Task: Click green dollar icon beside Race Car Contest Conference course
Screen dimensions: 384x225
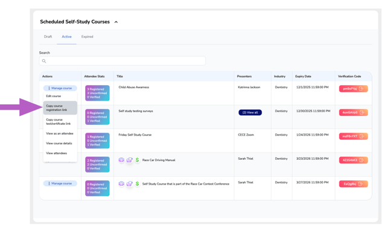Action: 137,183
